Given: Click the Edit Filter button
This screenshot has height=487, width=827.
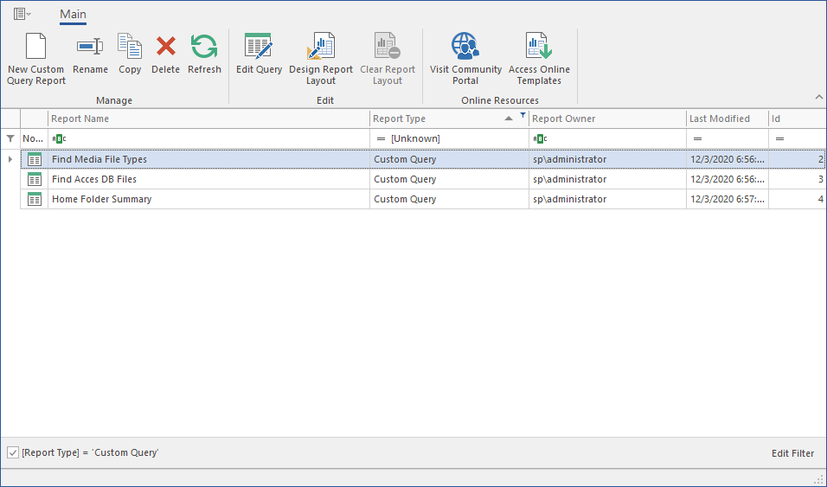Looking at the screenshot, I should pos(792,453).
